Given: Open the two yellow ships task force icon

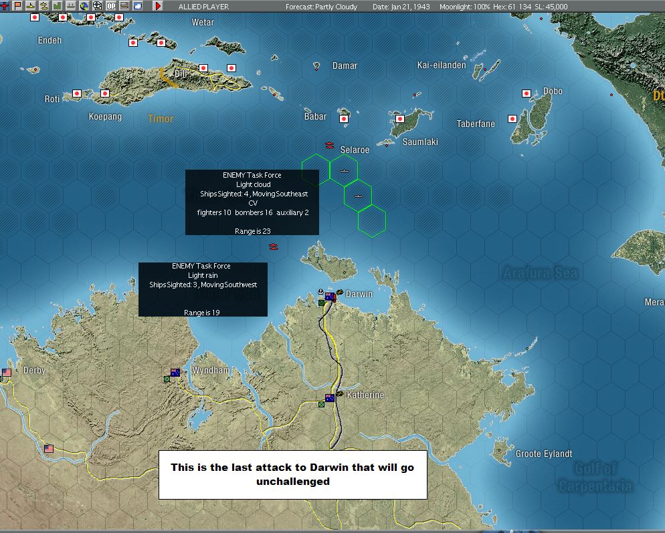Looking at the screenshot, I should coord(43,6).
